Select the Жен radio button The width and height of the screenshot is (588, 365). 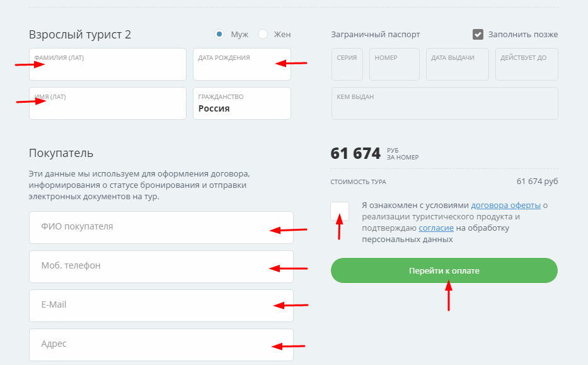pyautogui.click(x=263, y=34)
